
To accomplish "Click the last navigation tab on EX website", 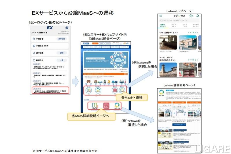I will pyautogui.click(x=124, y=47).
